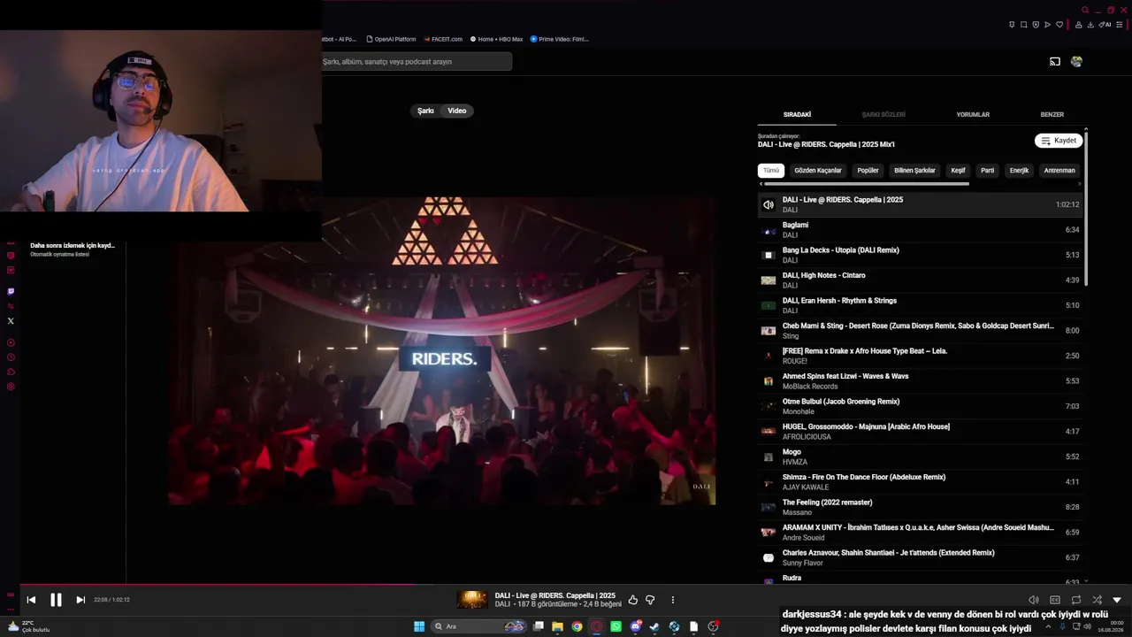
Task: Play Bang La Decks - Utopia (DALI Remix)
Action: click(920, 255)
